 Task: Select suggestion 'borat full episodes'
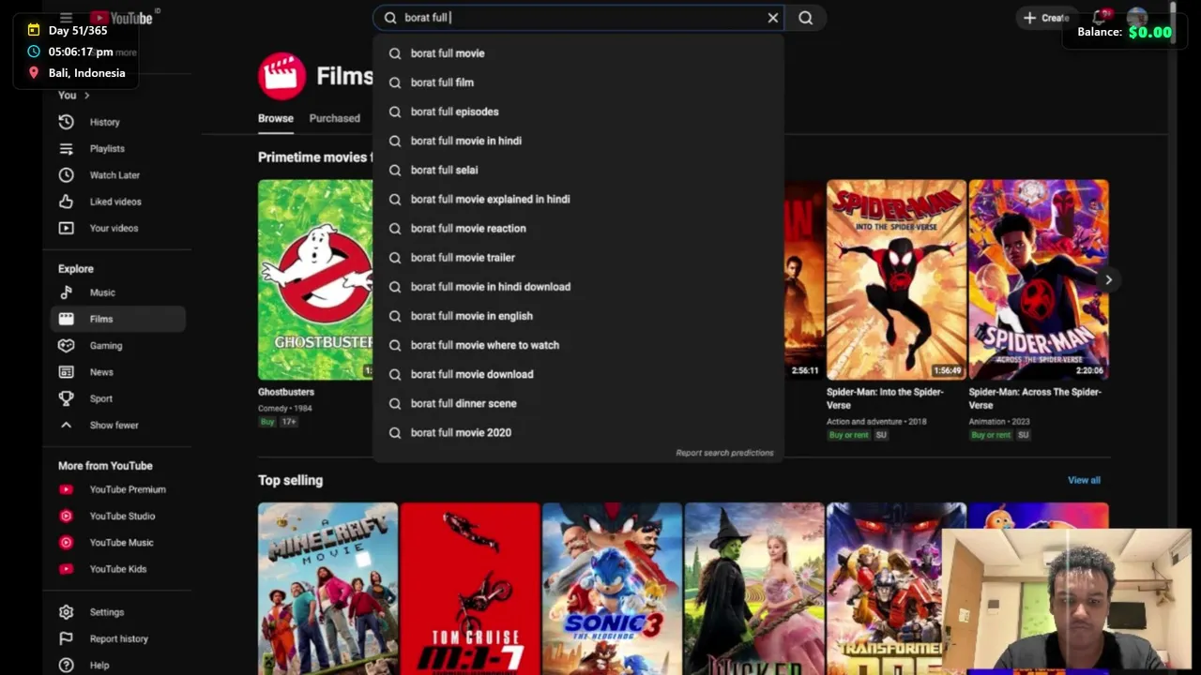point(578,112)
